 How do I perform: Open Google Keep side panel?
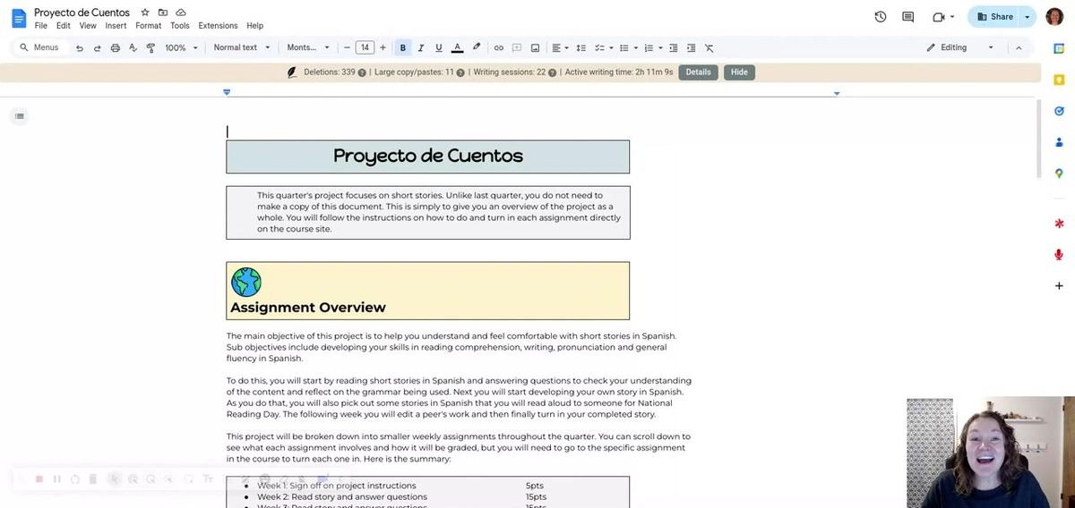pyautogui.click(x=1059, y=80)
